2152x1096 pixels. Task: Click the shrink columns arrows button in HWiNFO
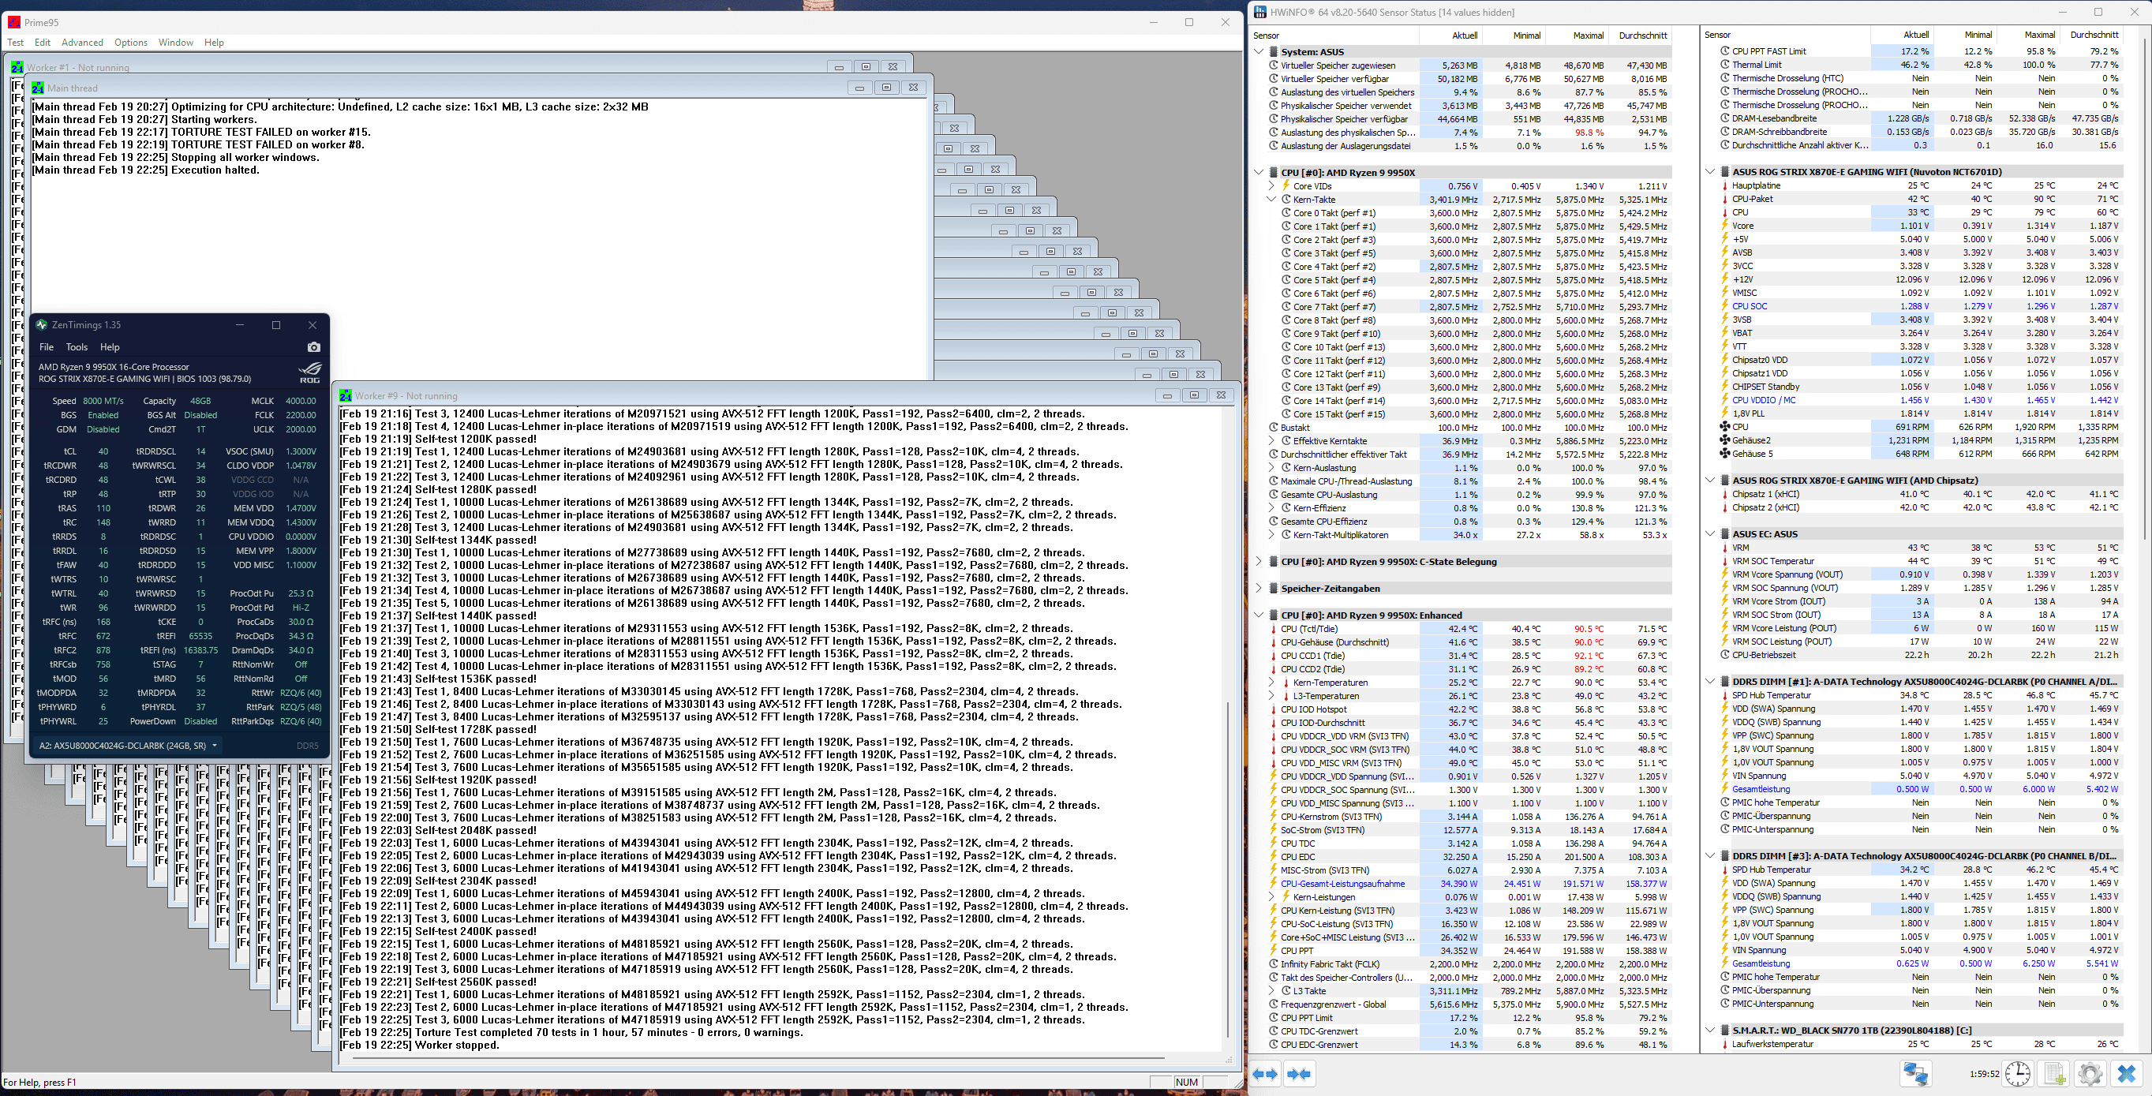pyautogui.click(x=1299, y=1073)
